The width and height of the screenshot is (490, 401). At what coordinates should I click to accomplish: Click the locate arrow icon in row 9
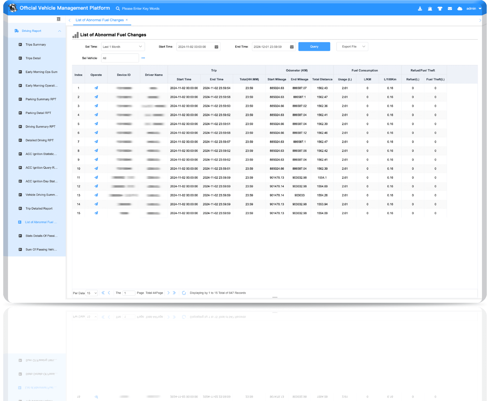pos(96,160)
